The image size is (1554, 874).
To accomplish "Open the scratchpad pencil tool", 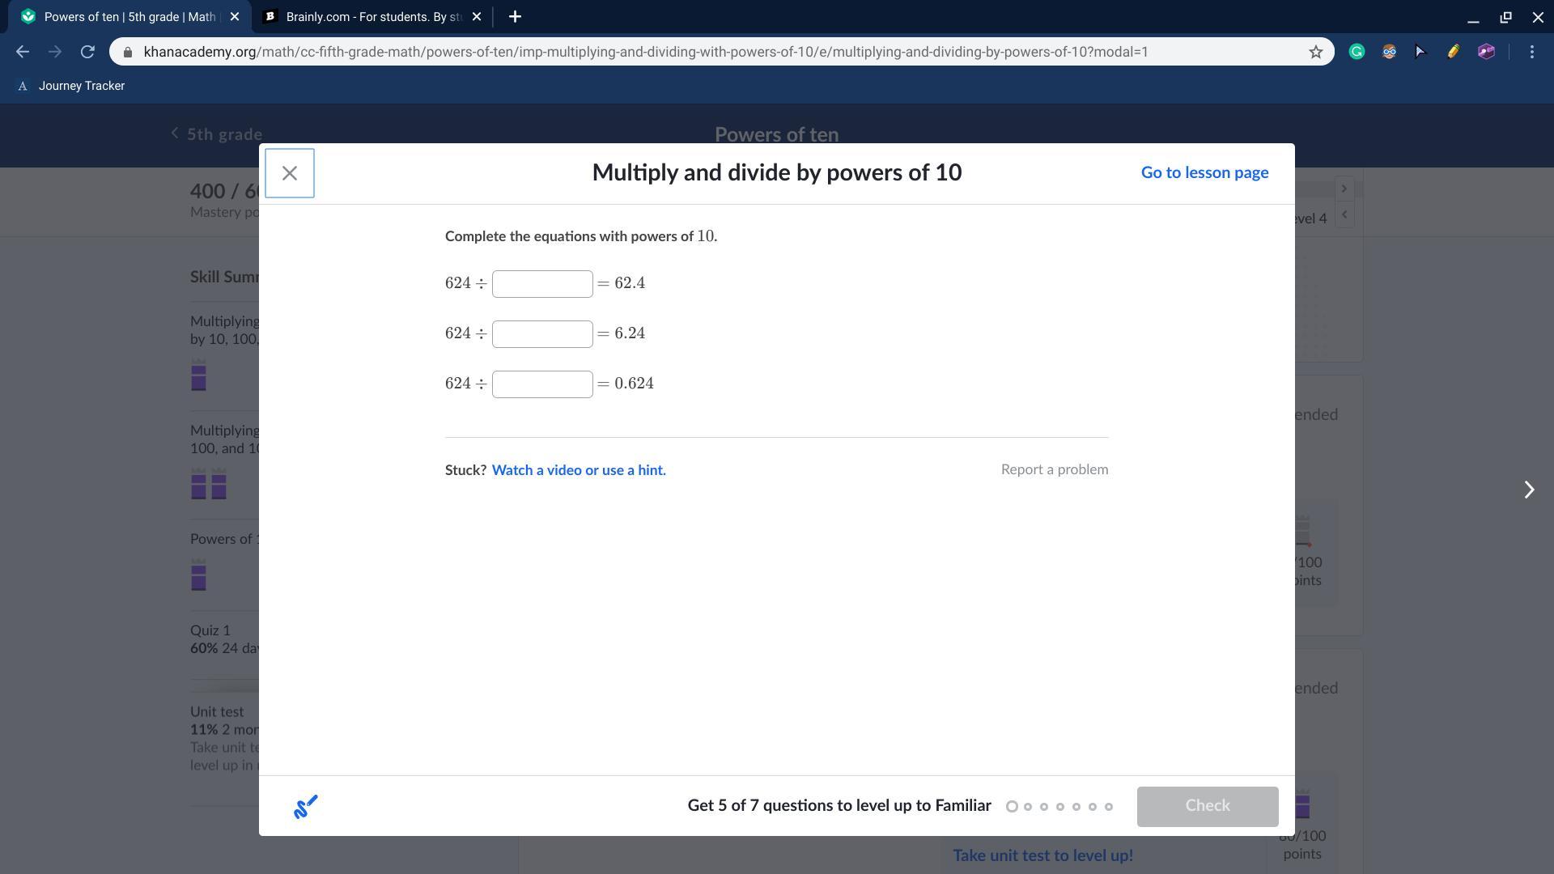I will point(305,806).
